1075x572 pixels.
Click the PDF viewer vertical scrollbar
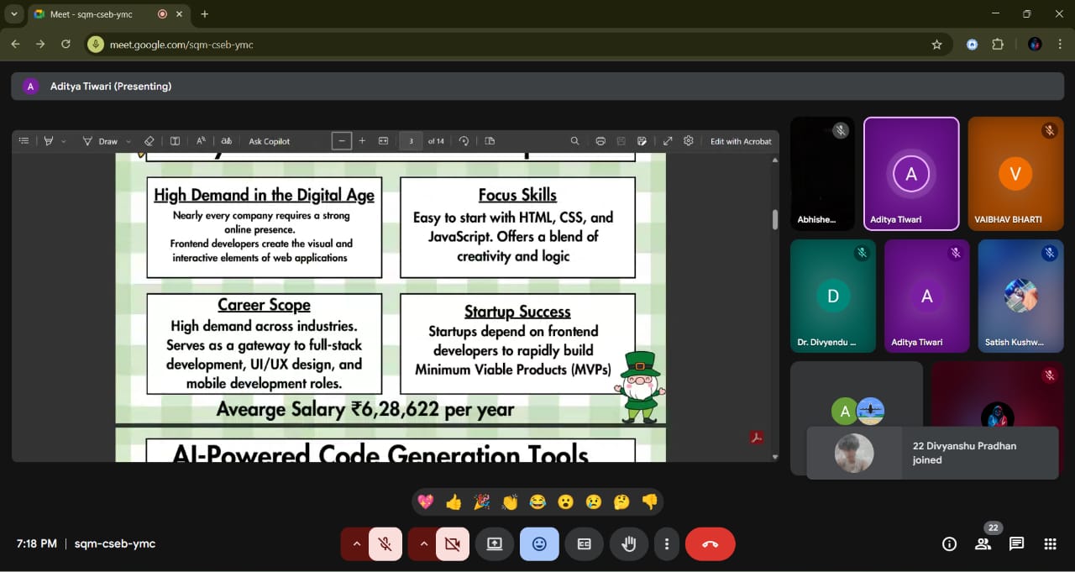point(774,218)
